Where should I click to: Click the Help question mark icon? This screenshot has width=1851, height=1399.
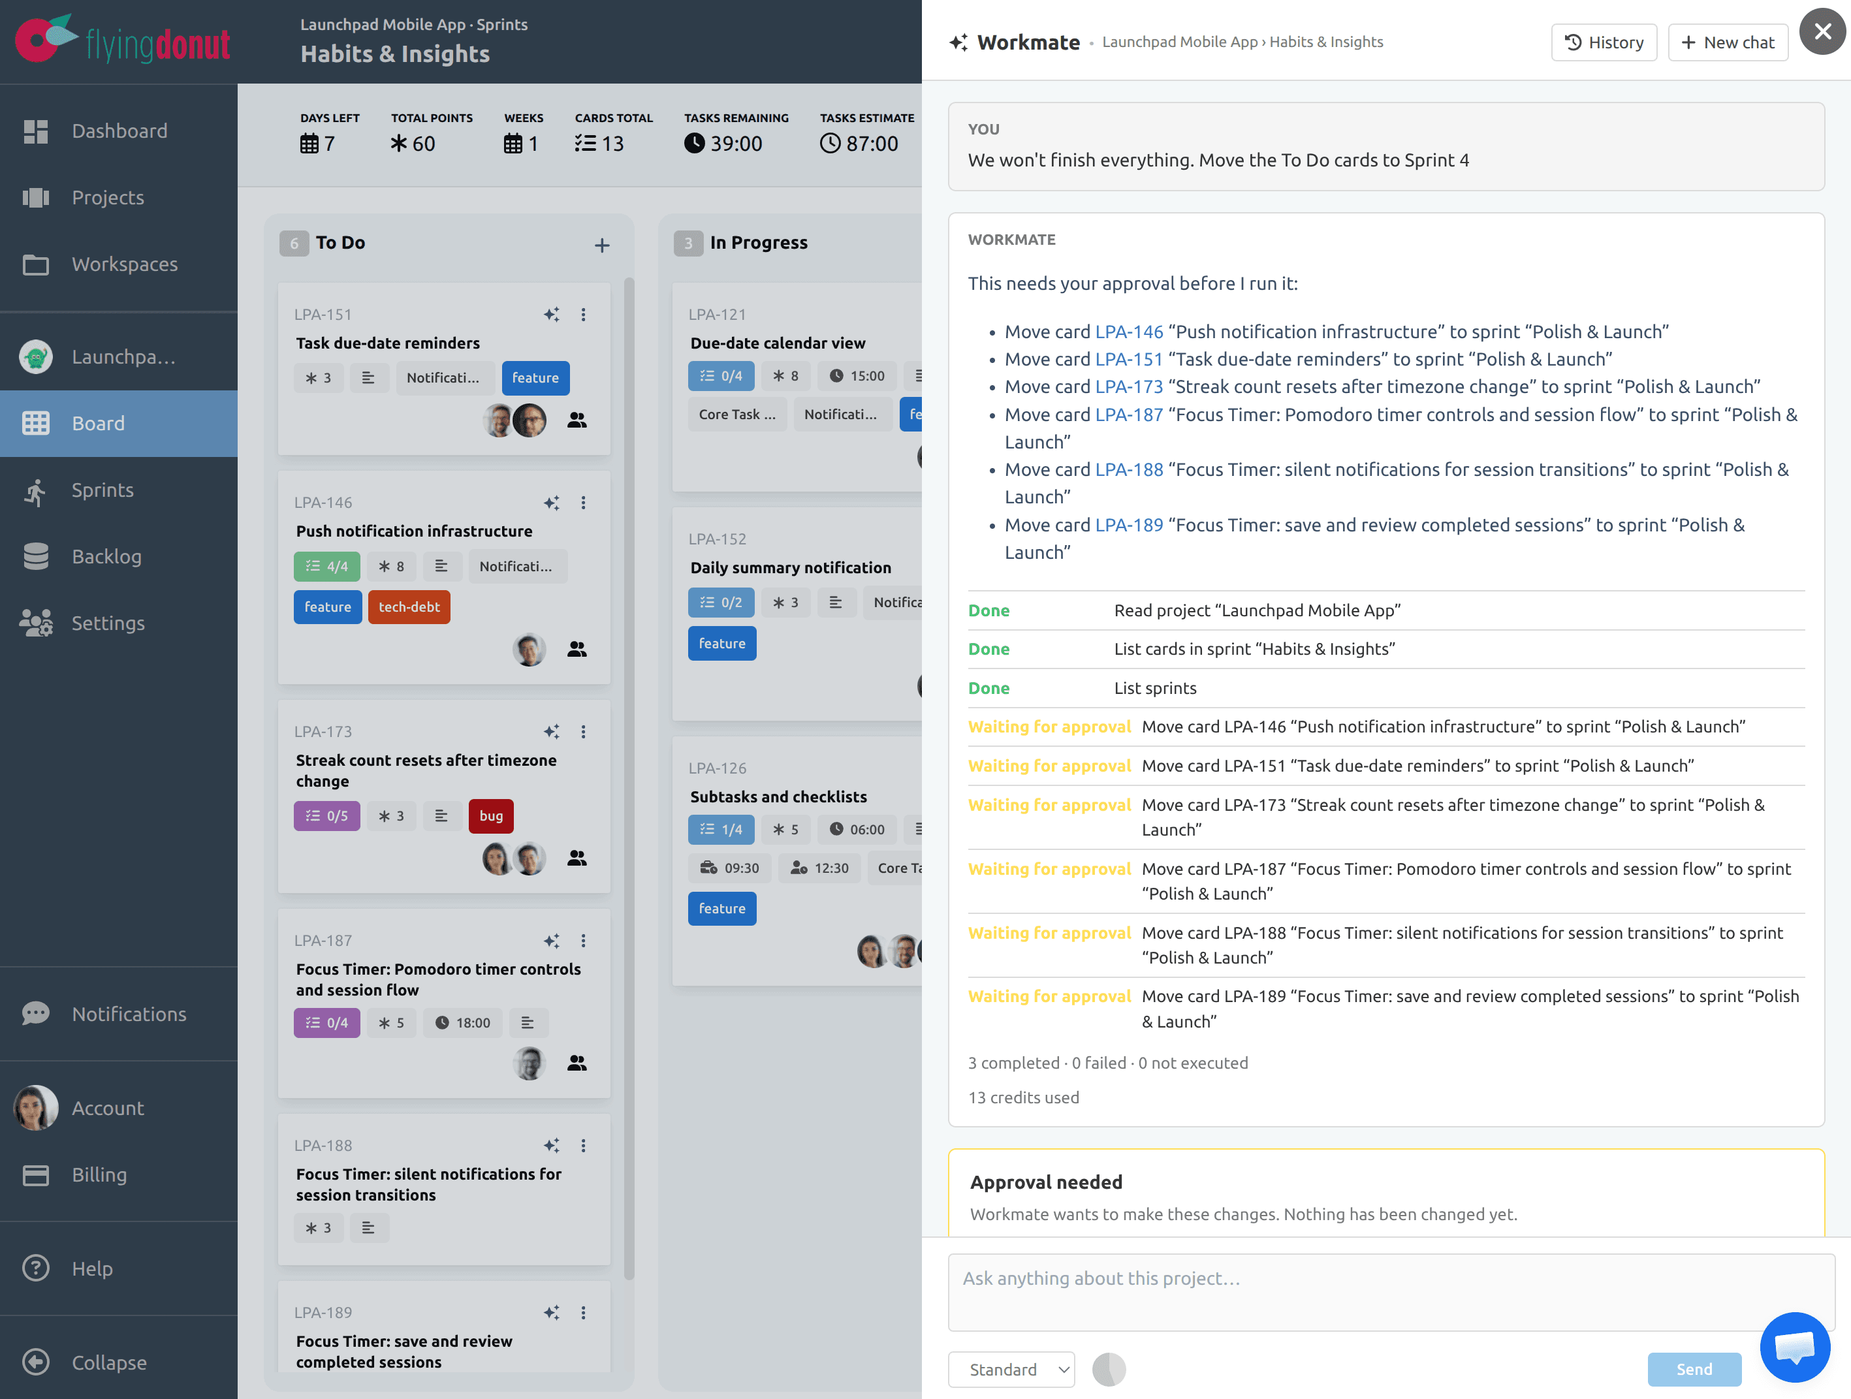[x=35, y=1268]
